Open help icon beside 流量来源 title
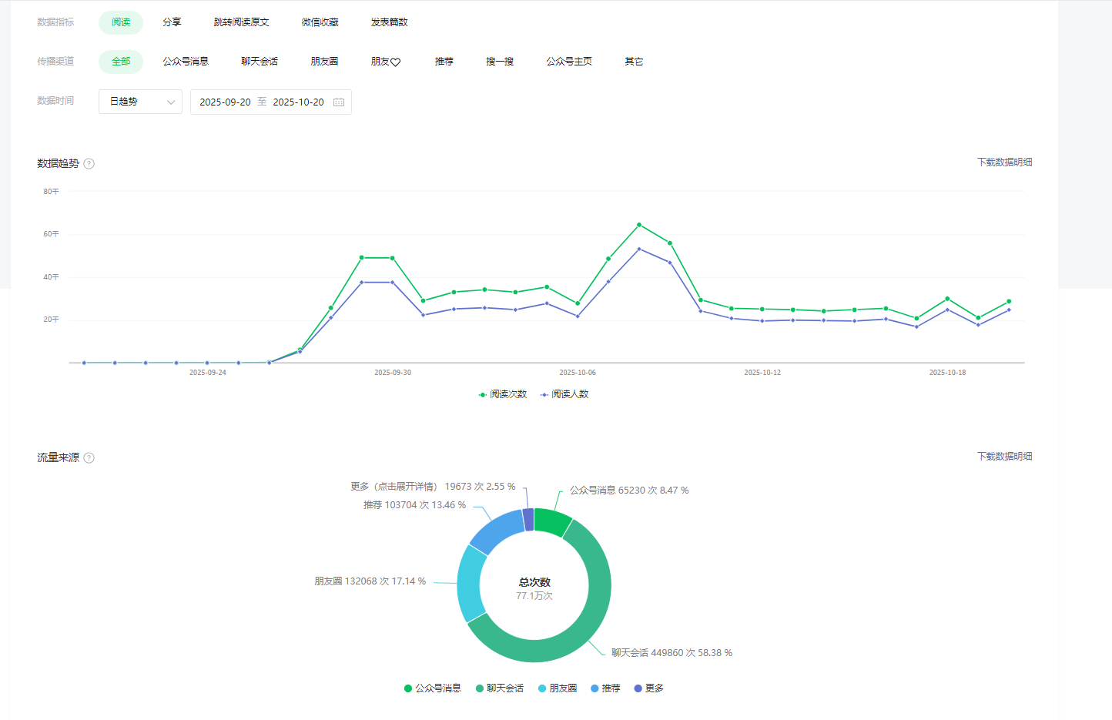Image resolution: width=1112 pixels, height=720 pixels. pos(89,457)
